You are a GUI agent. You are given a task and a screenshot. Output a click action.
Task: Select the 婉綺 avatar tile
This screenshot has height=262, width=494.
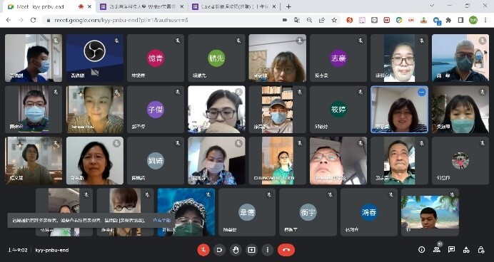(x=156, y=160)
